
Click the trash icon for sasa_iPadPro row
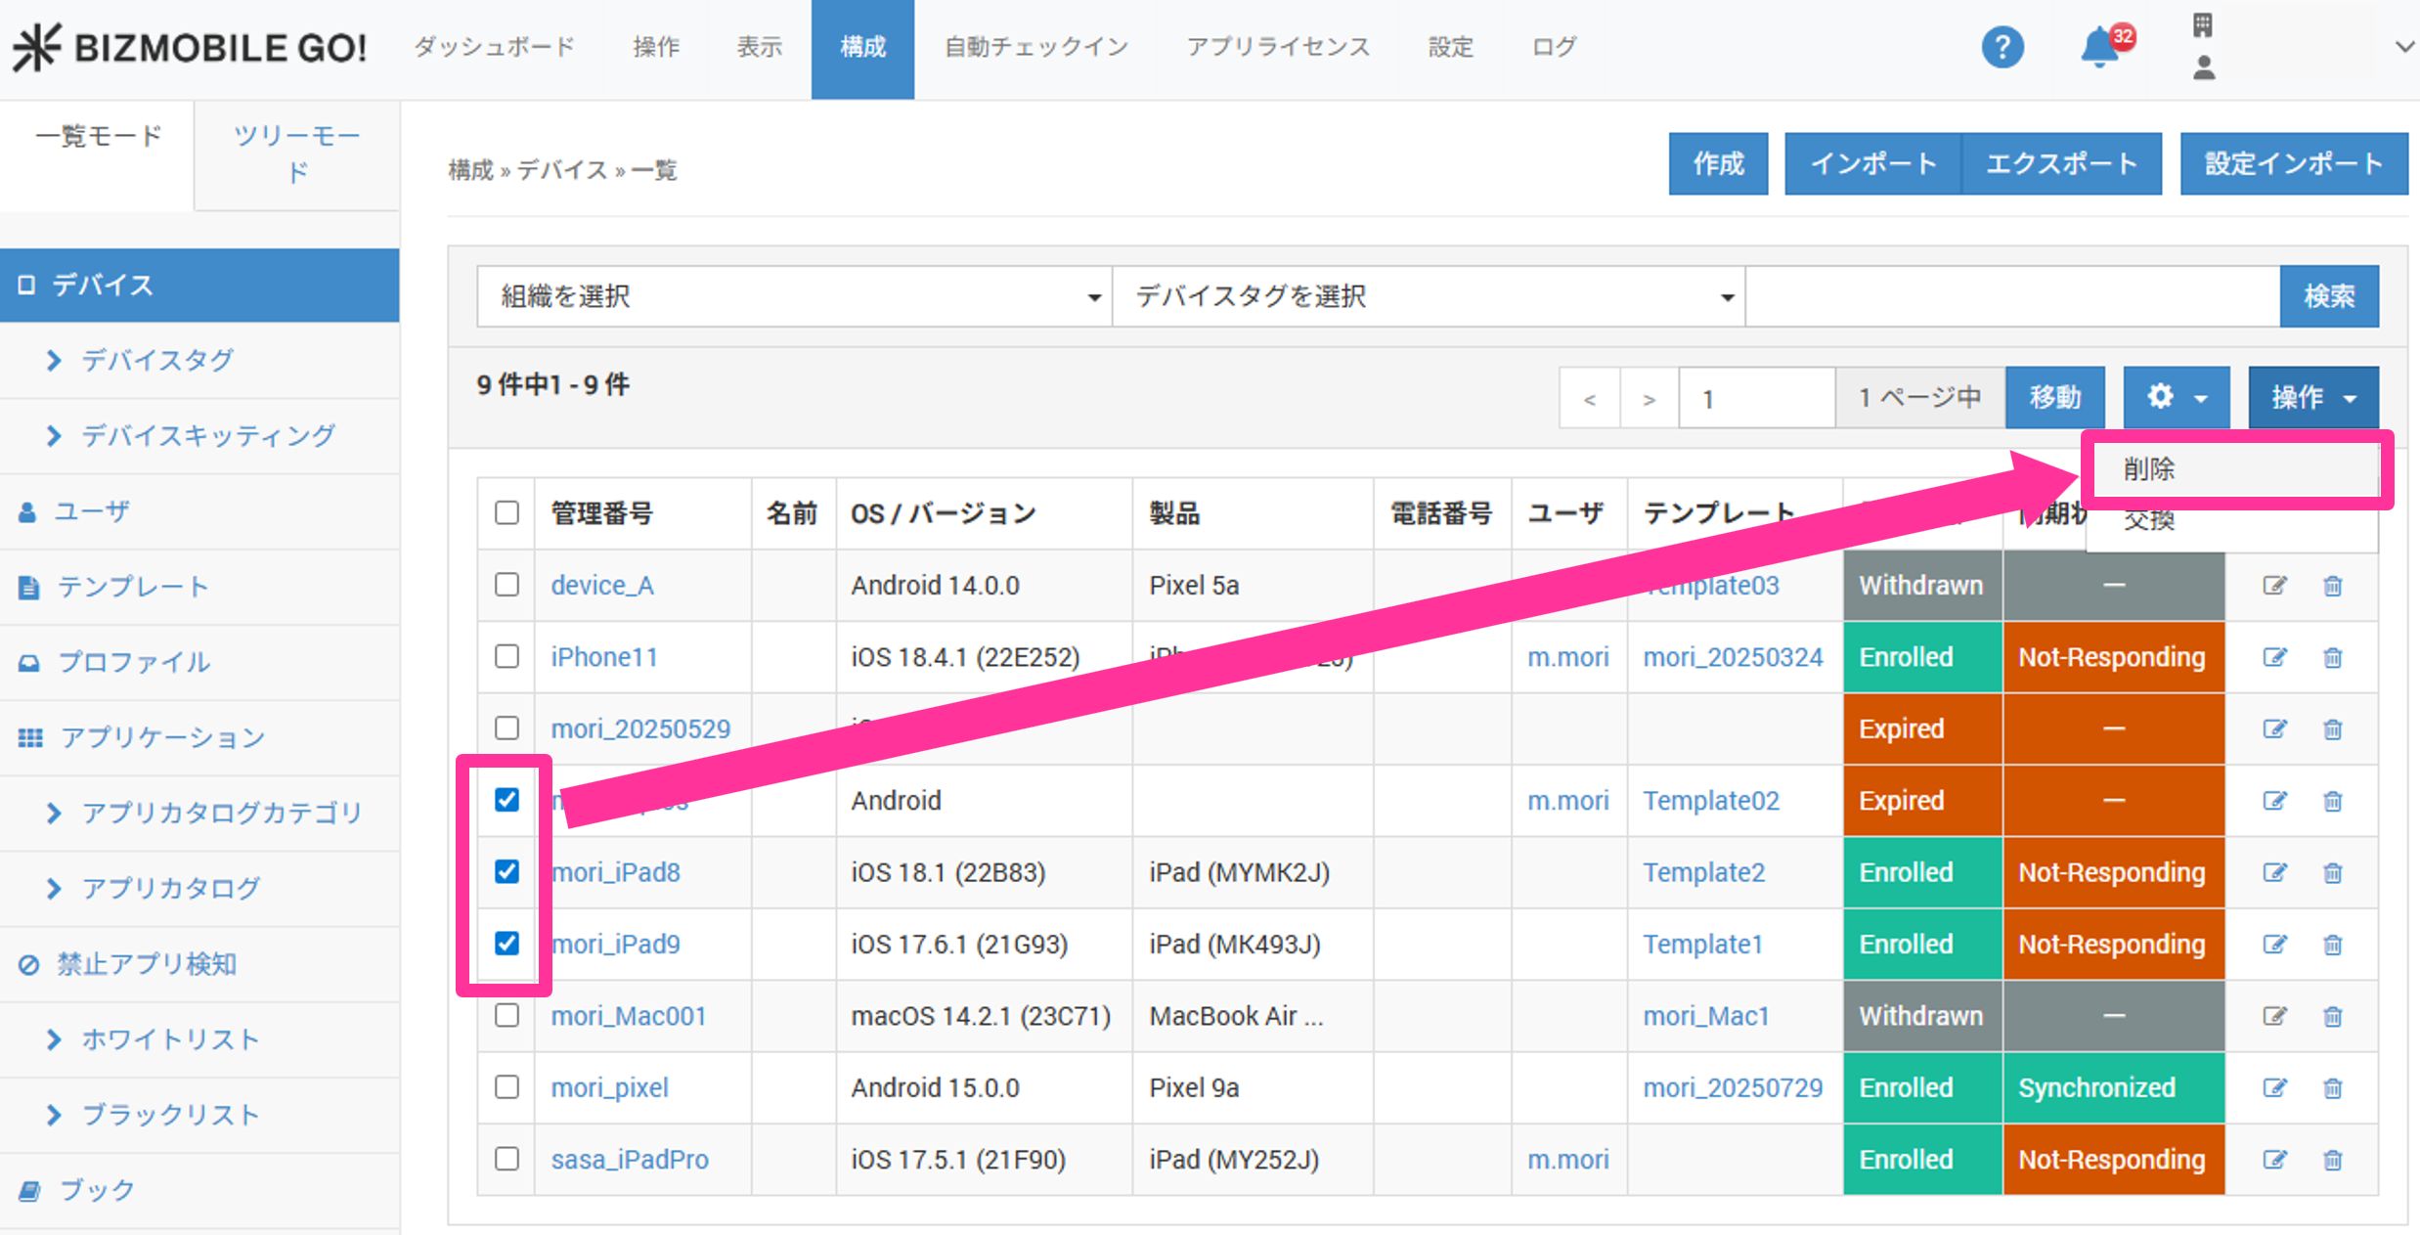[x=2333, y=1160]
